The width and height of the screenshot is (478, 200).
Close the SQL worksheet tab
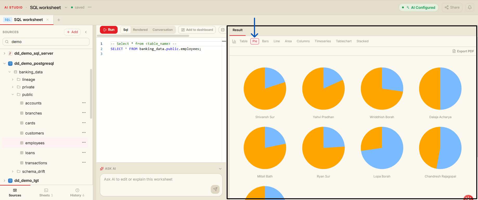point(47,20)
